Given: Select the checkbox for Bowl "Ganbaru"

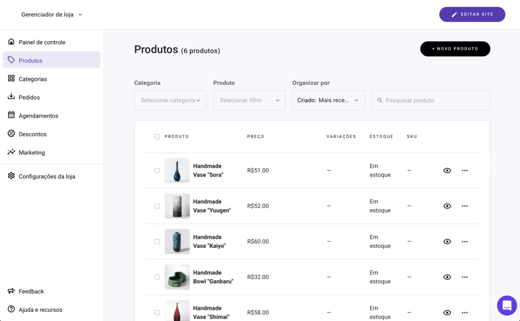Looking at the screenshot, I should coord(157,277).
